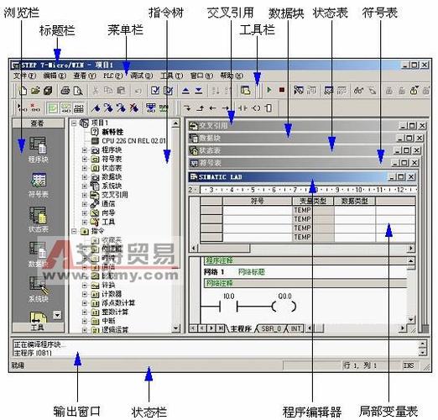Click the New project toolbar icon
Screen dimensions: 438x420
23,91
